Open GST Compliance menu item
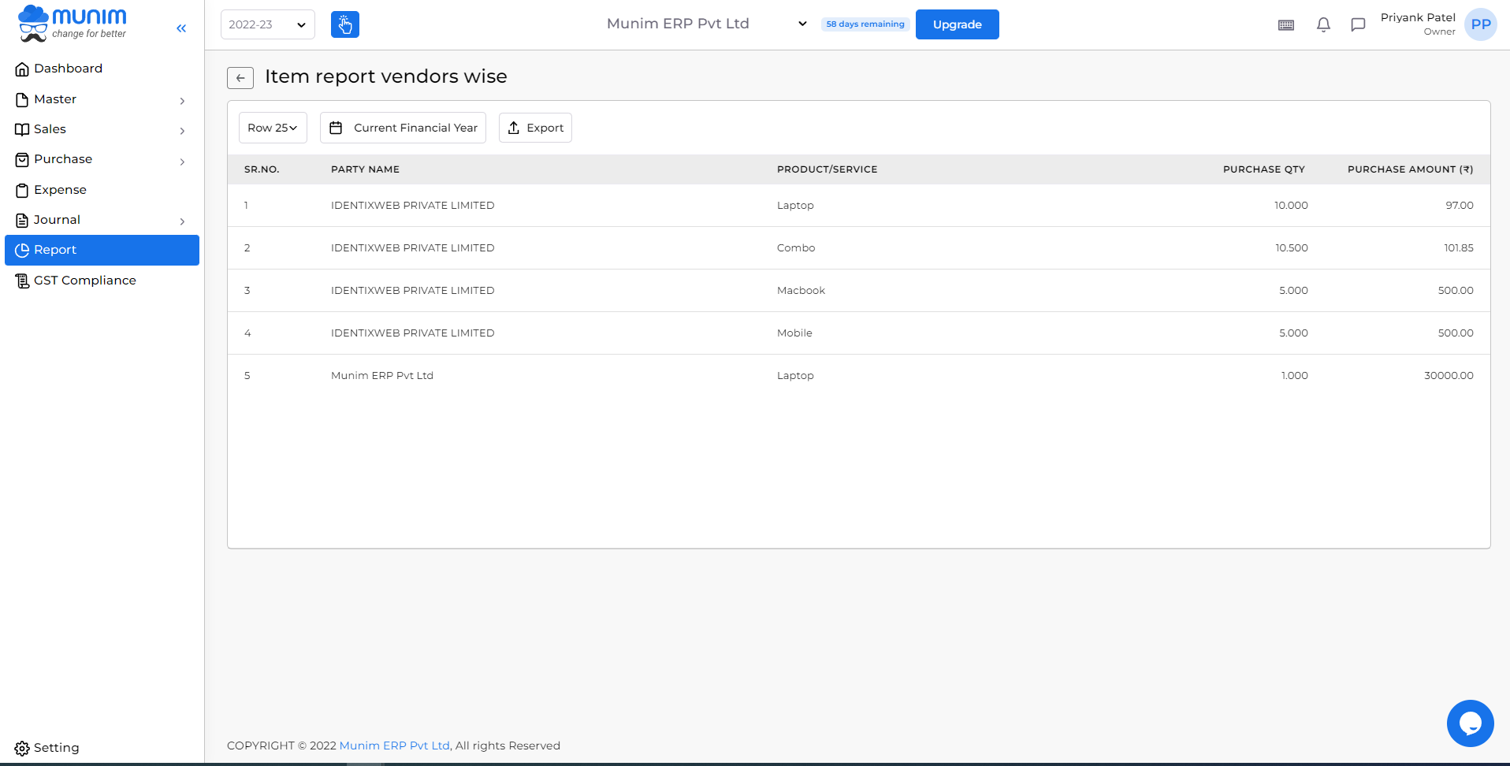This screenshot has width=1510, height=766. [102, 281]
